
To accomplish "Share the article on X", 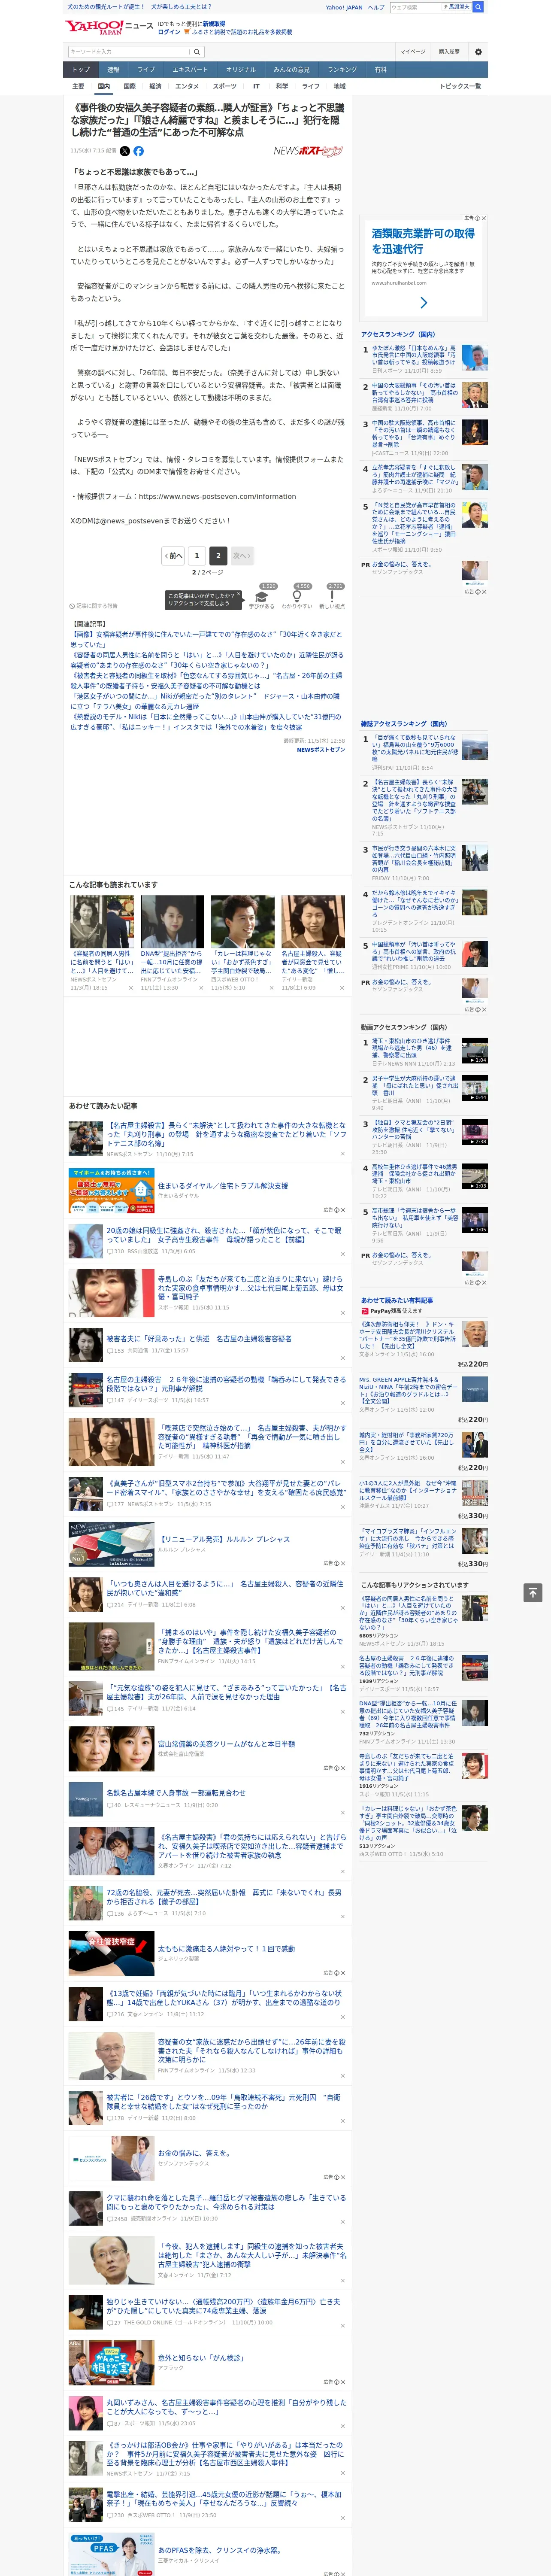I will pos(125,151).
